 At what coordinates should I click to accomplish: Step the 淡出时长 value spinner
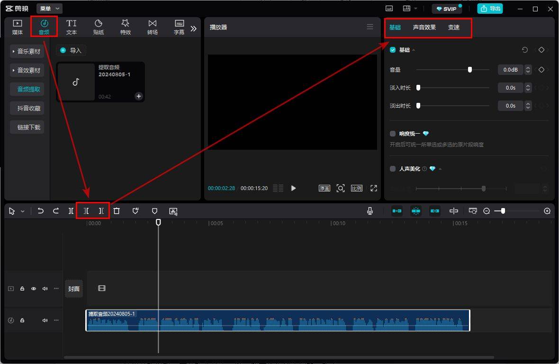[528, 106]
